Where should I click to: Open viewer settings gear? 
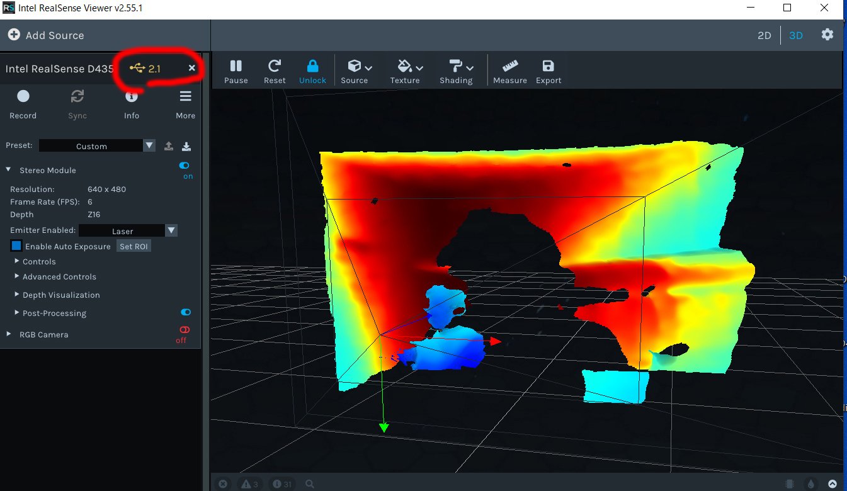pyautogui.click(x=827, y=35)
